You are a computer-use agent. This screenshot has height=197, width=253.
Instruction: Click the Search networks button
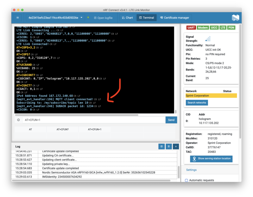click(197, 103)
